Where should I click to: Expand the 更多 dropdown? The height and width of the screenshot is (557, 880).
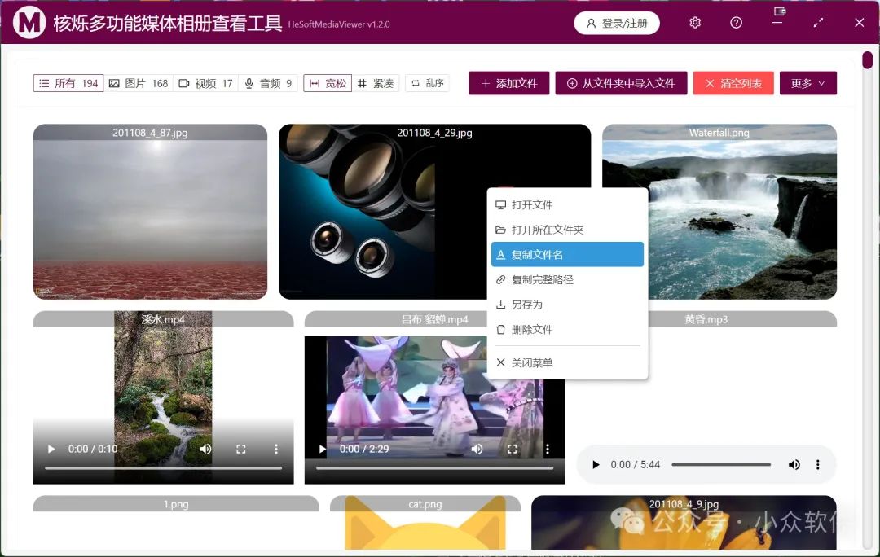808,83
